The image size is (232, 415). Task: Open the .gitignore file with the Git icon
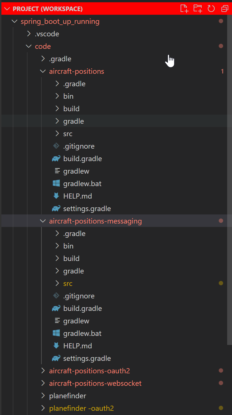coord(79,146)
